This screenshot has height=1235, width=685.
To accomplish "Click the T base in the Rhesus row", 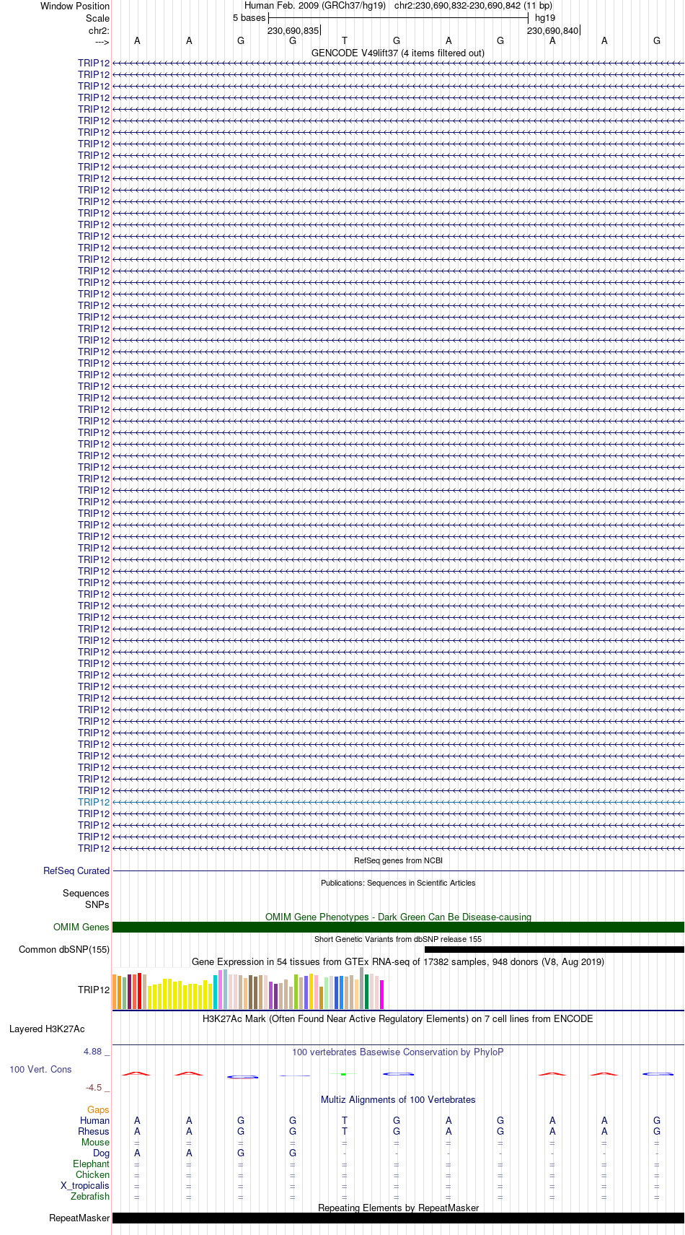I will [345, 1132].
